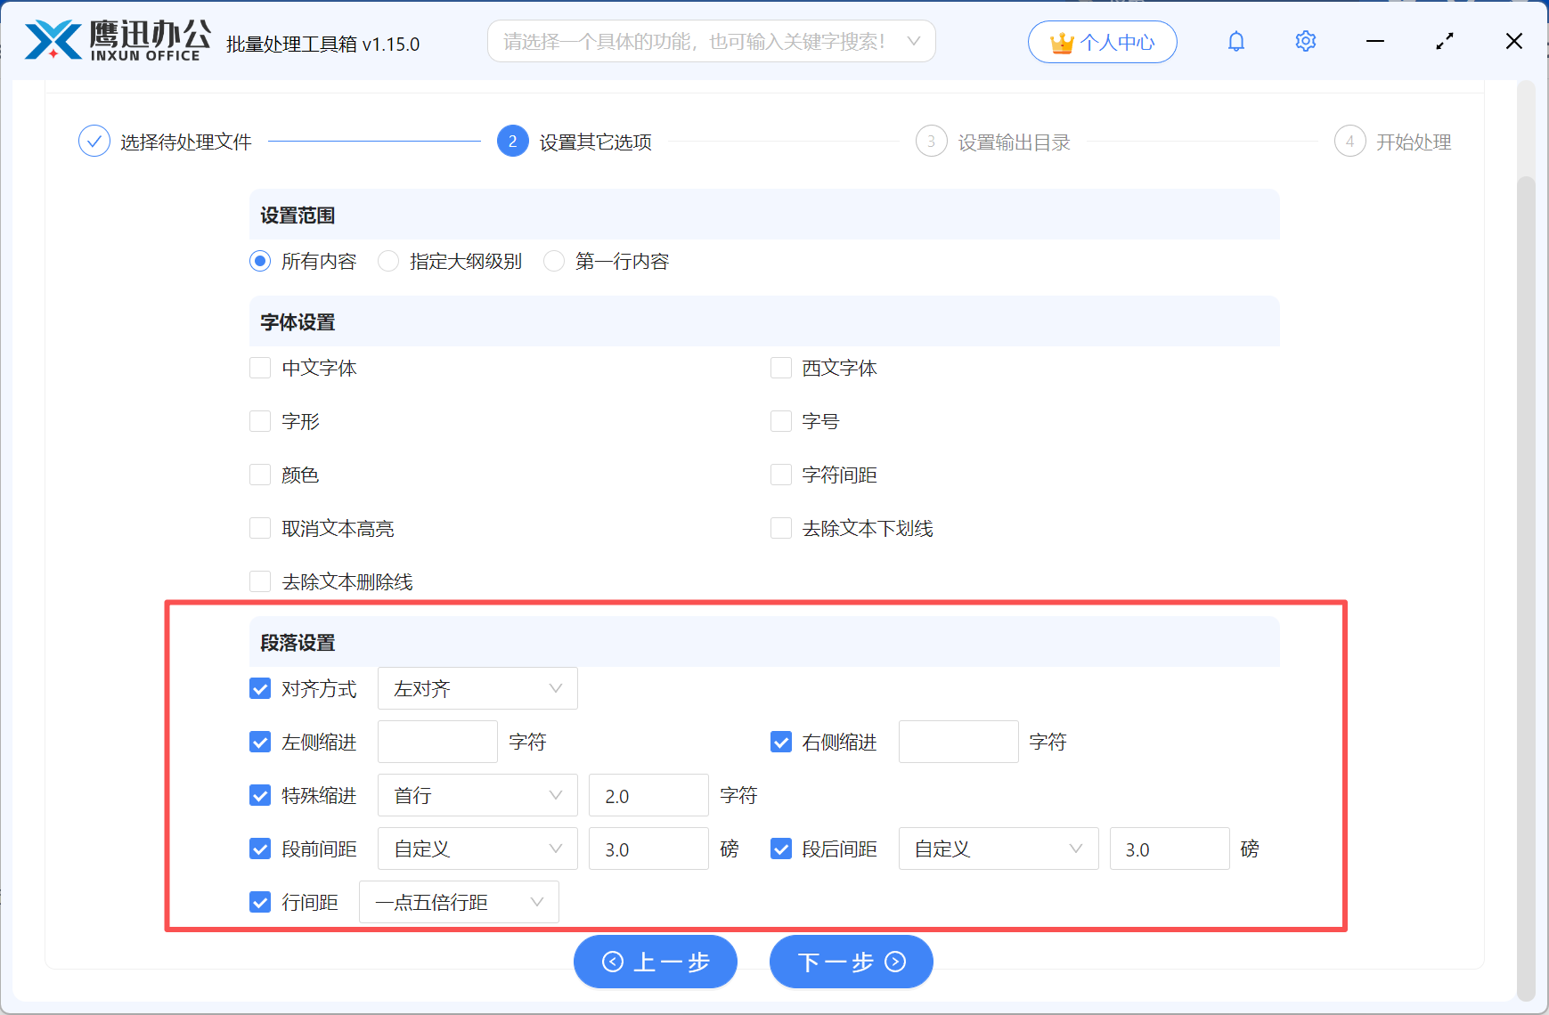Enable the 字符间距 checkbox
The height and width of the screenshot is (1015, 1549).
pos(781,475)
